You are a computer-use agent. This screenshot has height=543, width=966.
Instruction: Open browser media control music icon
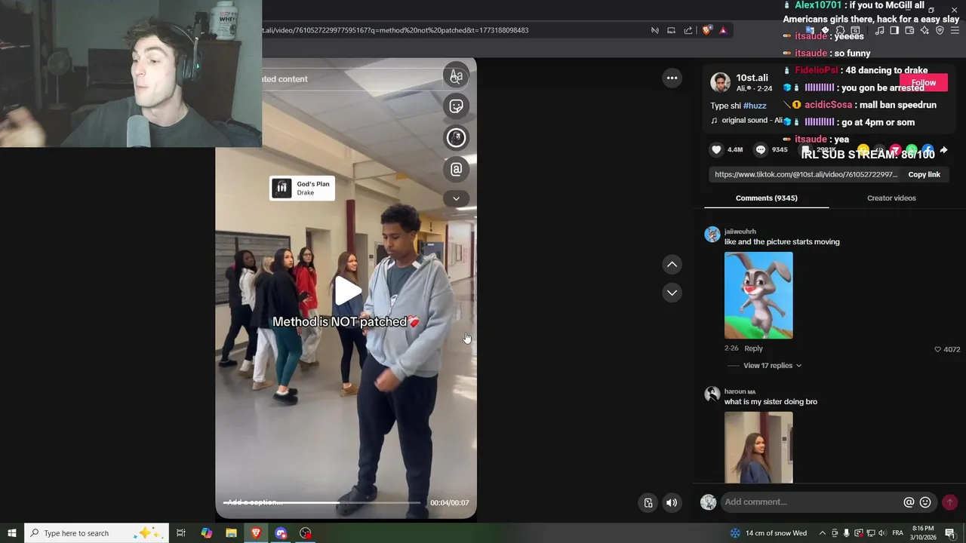tap(879, 30)
